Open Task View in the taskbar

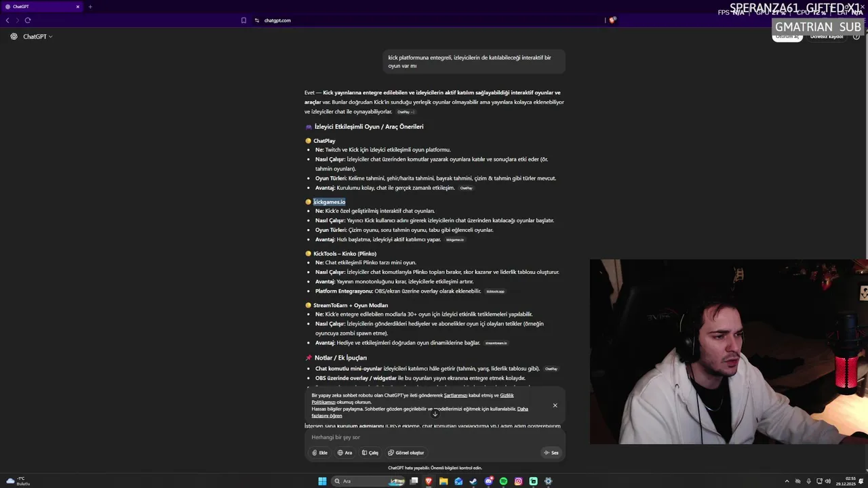pyautogui.click(x=414, y=481)
